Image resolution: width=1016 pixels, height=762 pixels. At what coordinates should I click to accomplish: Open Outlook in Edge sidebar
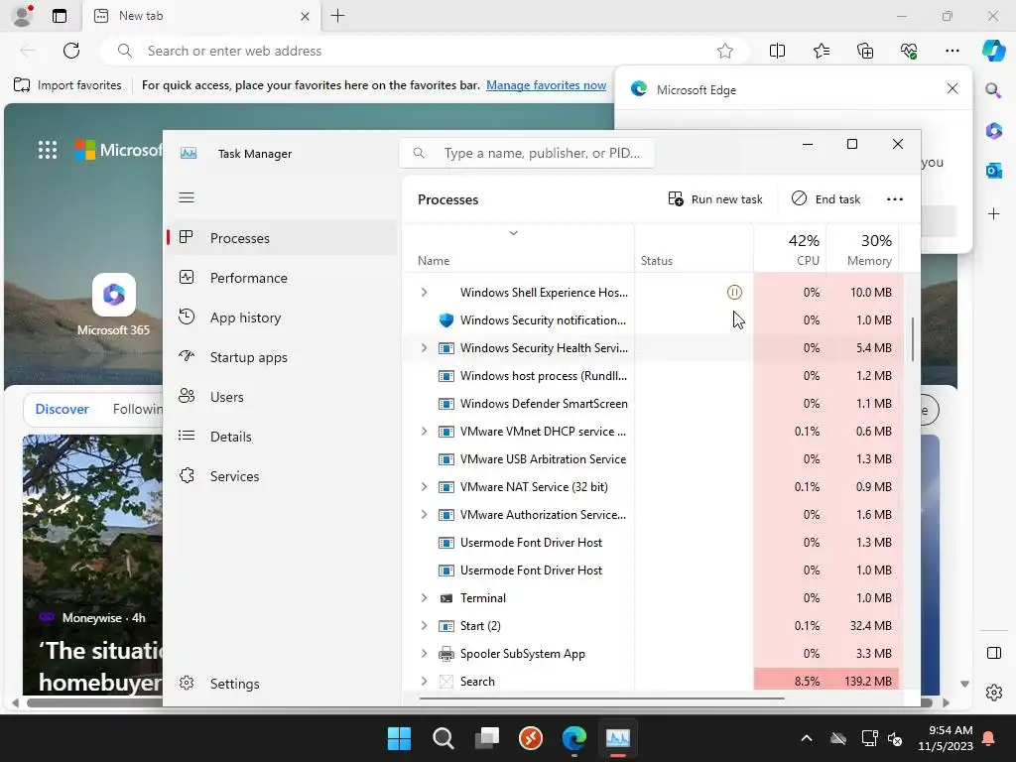coord(993,171)
